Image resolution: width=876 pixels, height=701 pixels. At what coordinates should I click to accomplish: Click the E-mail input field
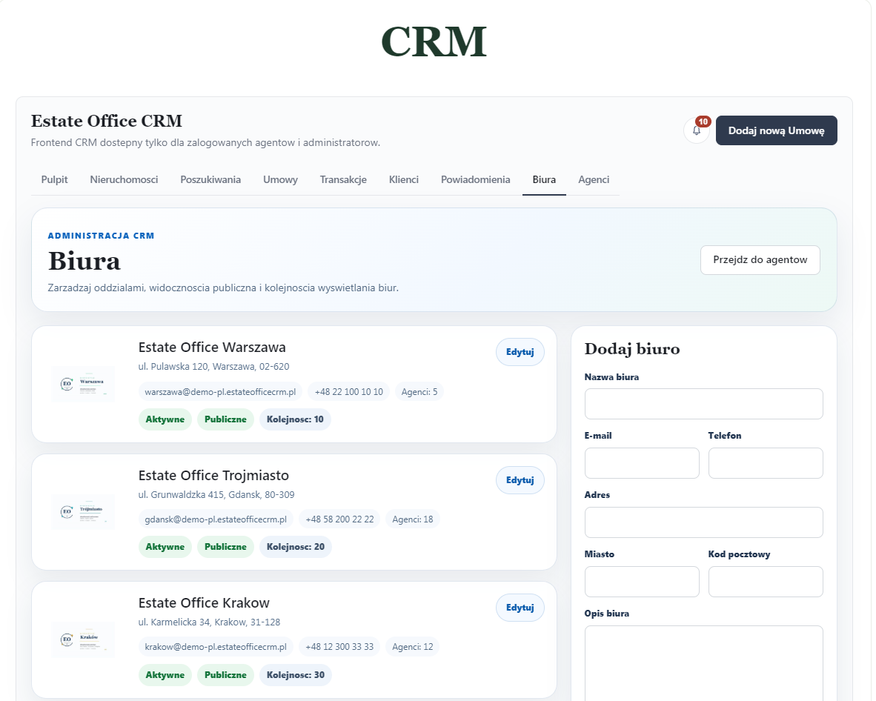click(641, 463)
